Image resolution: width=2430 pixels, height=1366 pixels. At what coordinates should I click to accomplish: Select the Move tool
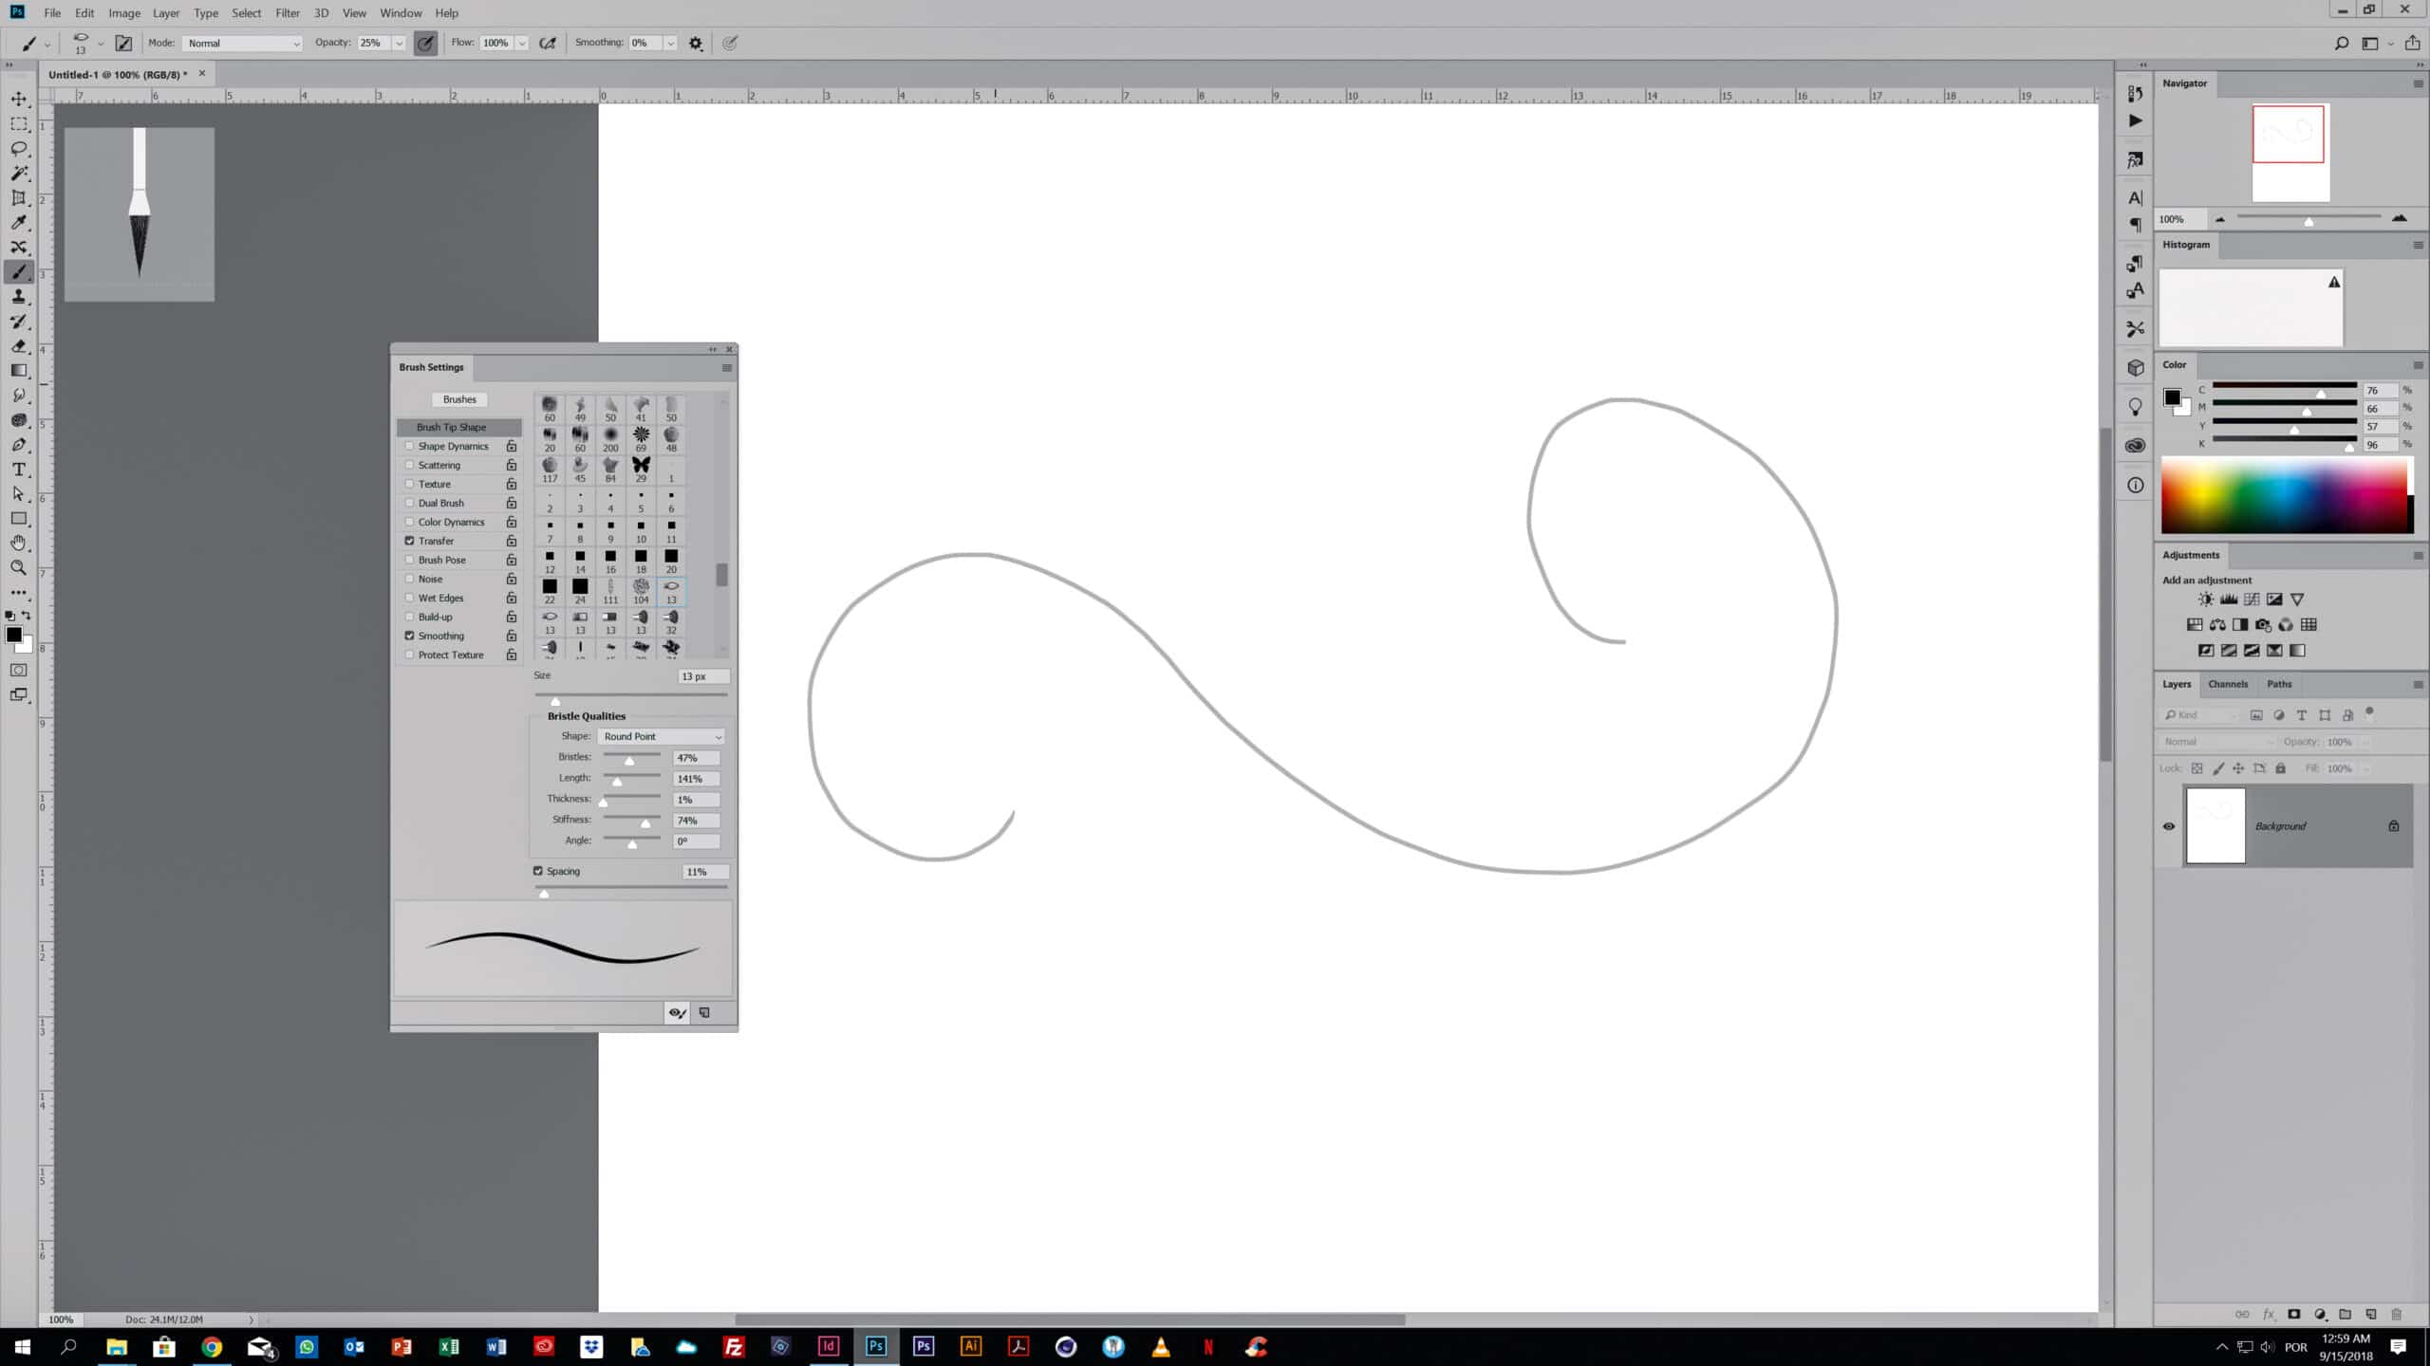[19, 99]
